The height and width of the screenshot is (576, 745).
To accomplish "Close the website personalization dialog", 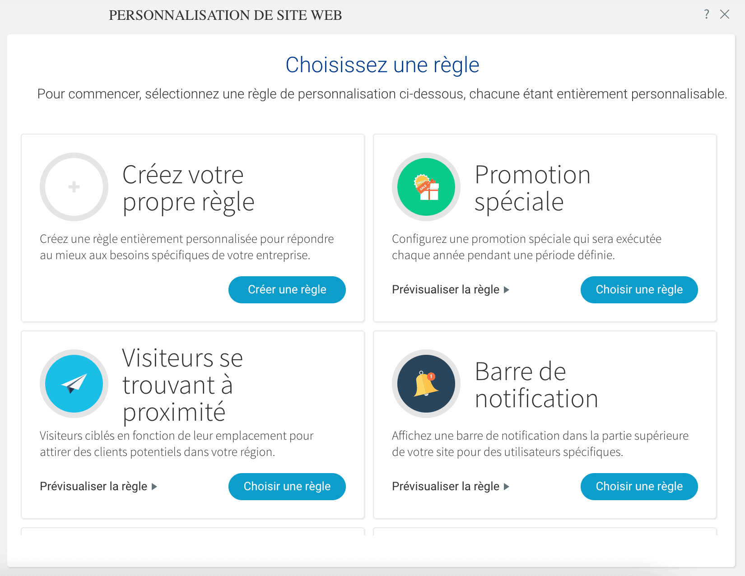I will point(725,14).
